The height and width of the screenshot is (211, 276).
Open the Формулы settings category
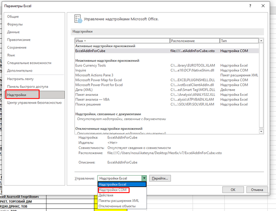(x=15, y=24)
